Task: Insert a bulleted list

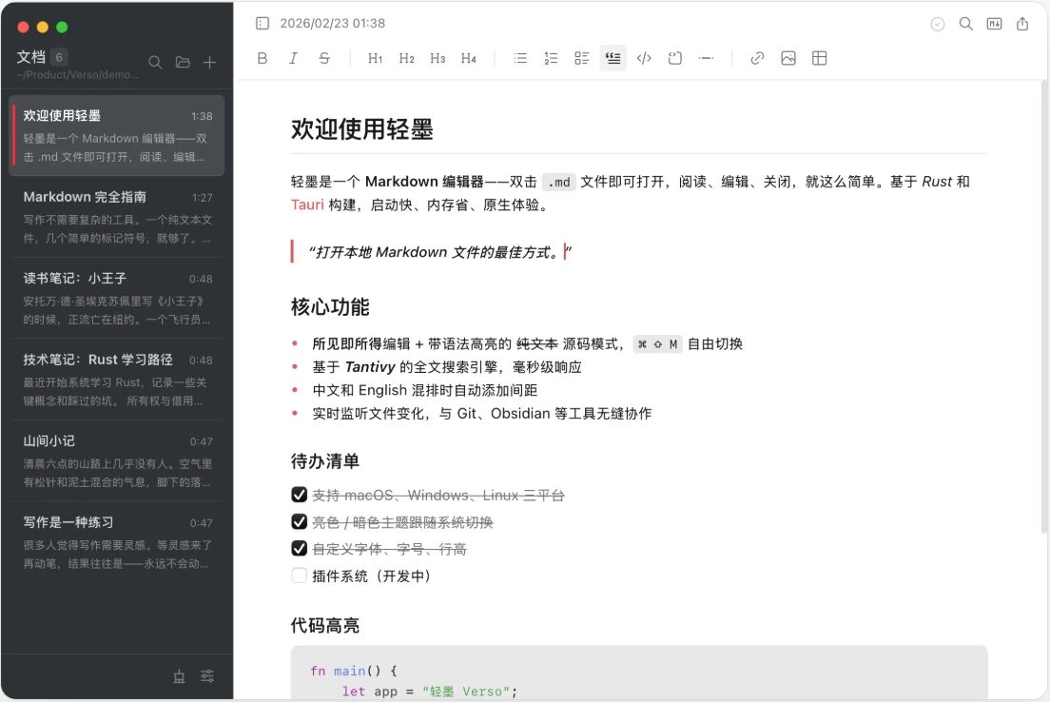Action: pos(520,58)
